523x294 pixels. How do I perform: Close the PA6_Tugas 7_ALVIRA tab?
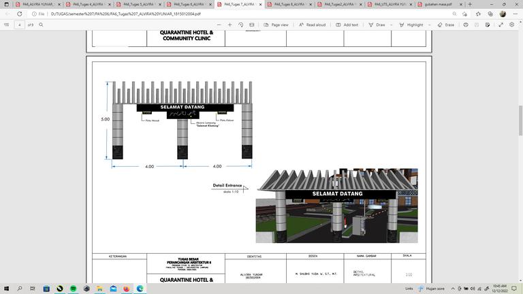[x=261, y=4]
